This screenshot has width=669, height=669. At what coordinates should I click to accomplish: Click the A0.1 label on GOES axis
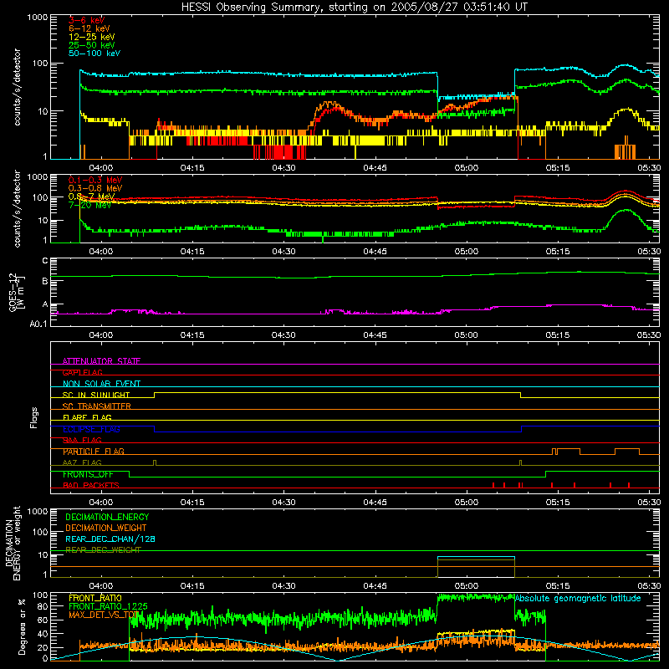pos(38,324)
